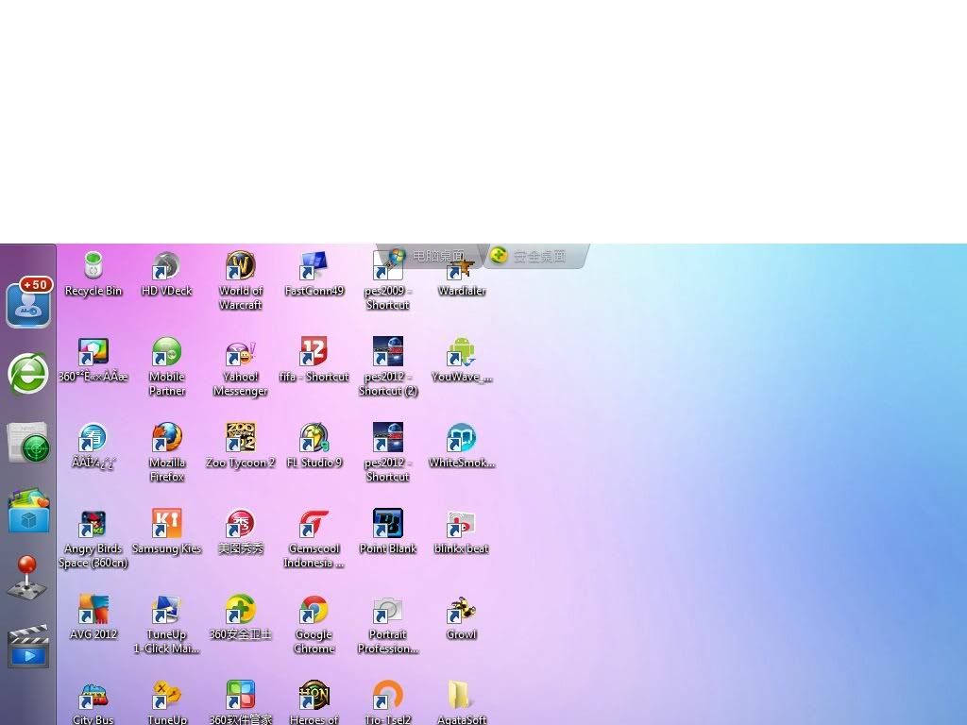
Task: Select the 360软件管家 icon
Action: tap(241, 696)
